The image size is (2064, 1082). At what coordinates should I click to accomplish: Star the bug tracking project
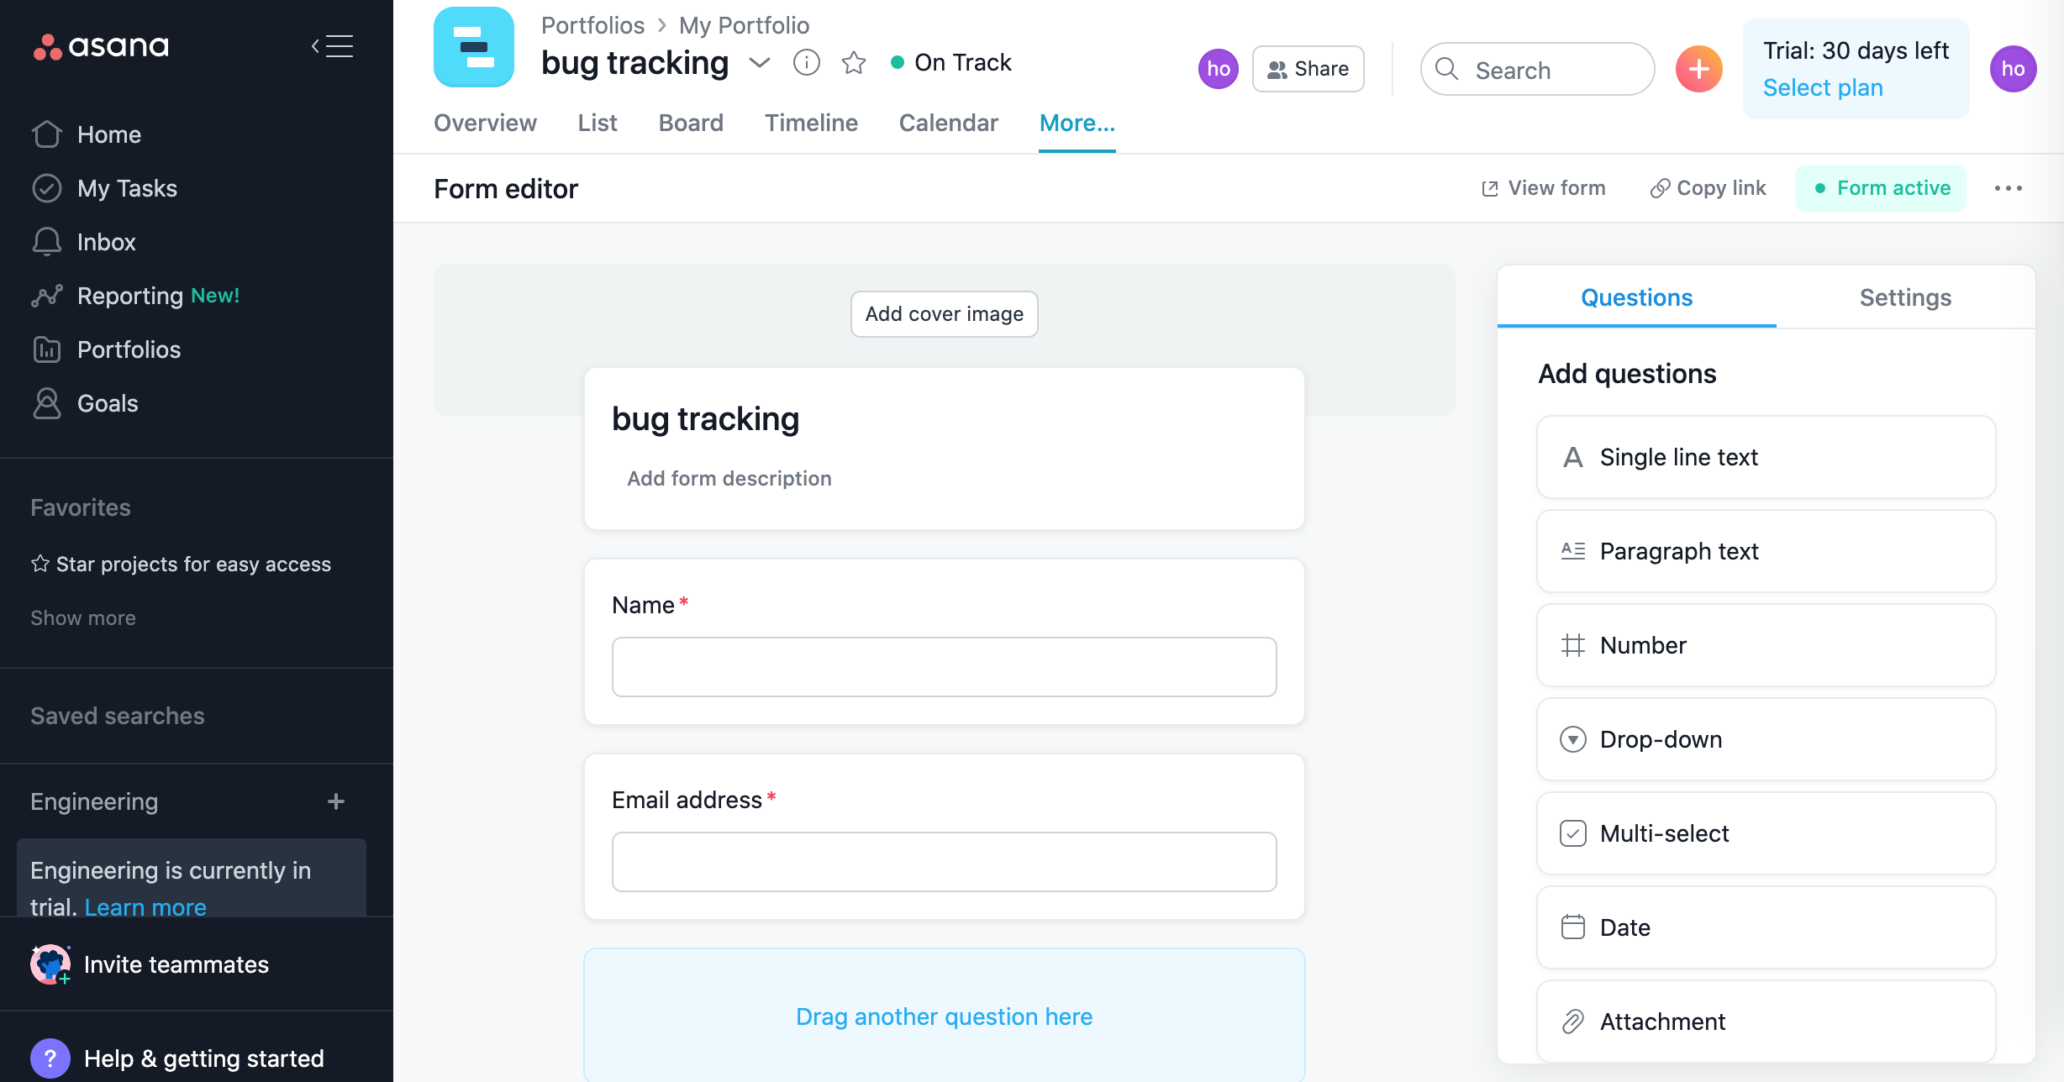click(x=853, y=62)
